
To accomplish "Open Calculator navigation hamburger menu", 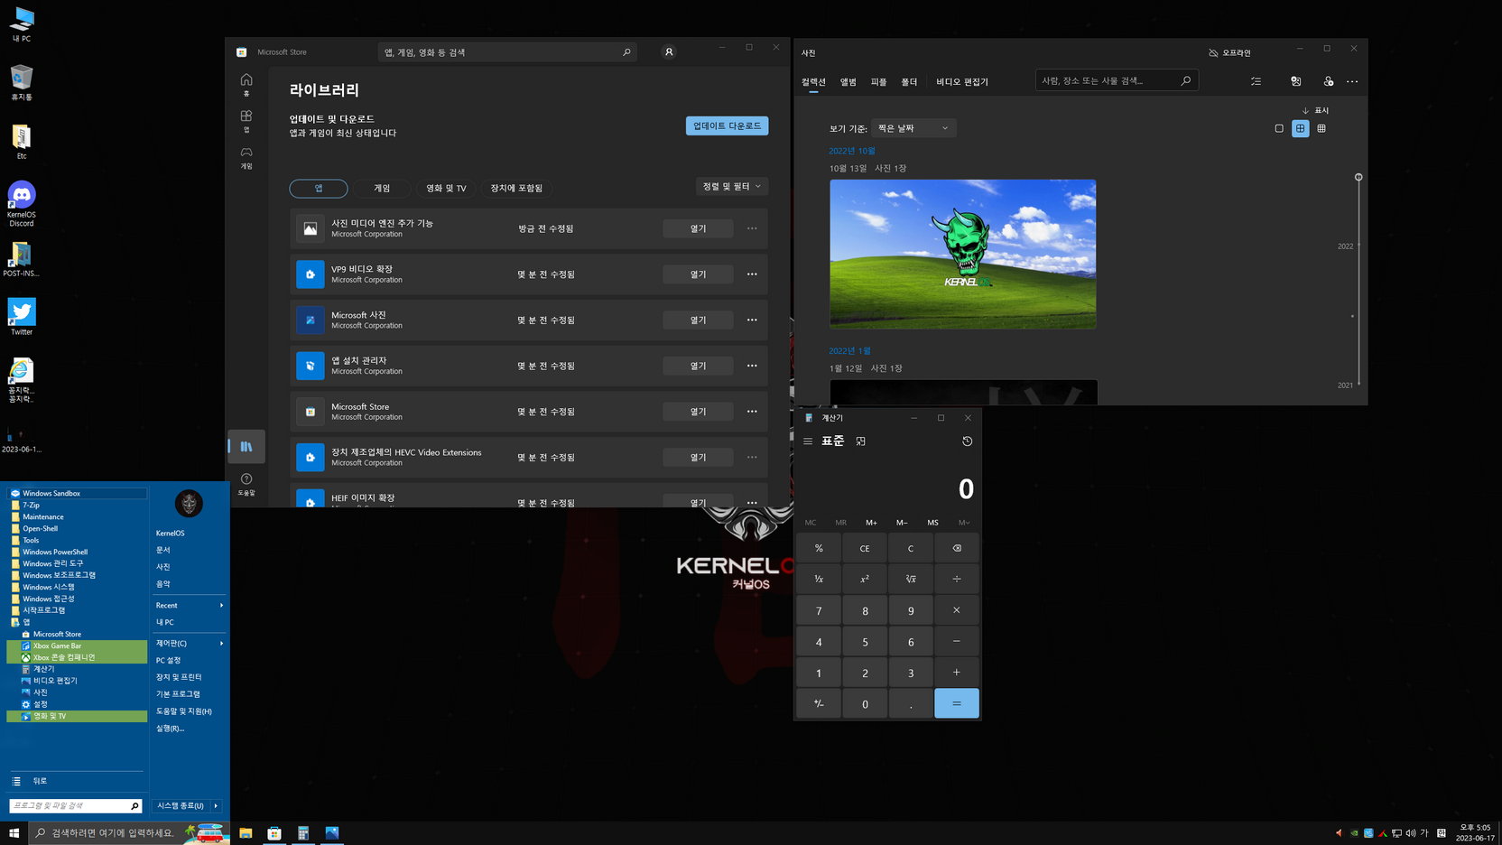I will 808,441.
